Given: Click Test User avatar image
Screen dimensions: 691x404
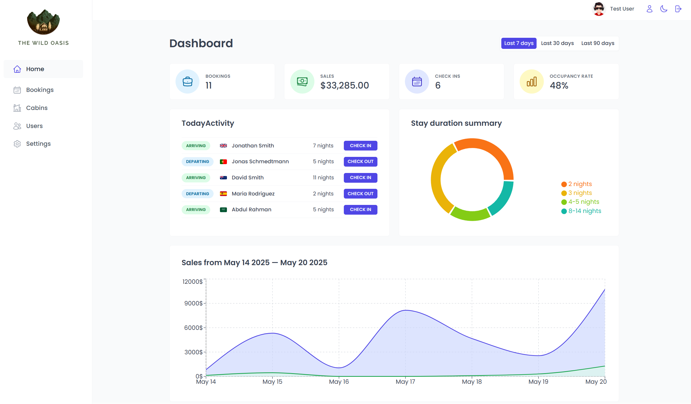Looking at the screenshot, I should pos(599,9).
